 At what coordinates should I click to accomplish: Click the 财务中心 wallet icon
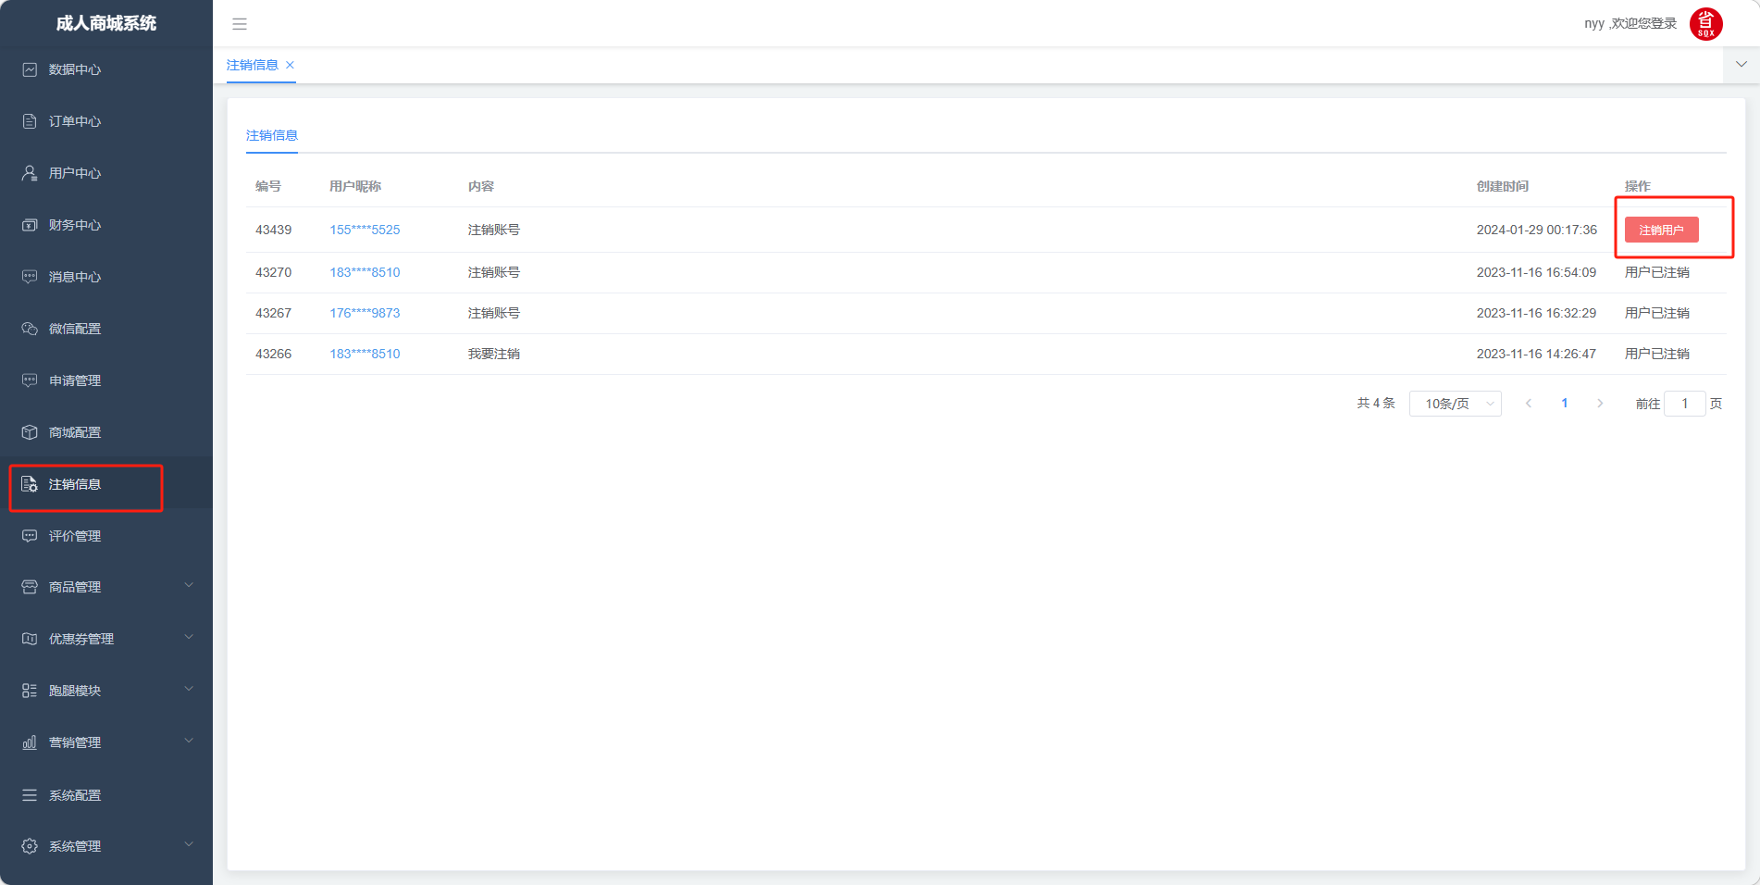pos(30,225)
